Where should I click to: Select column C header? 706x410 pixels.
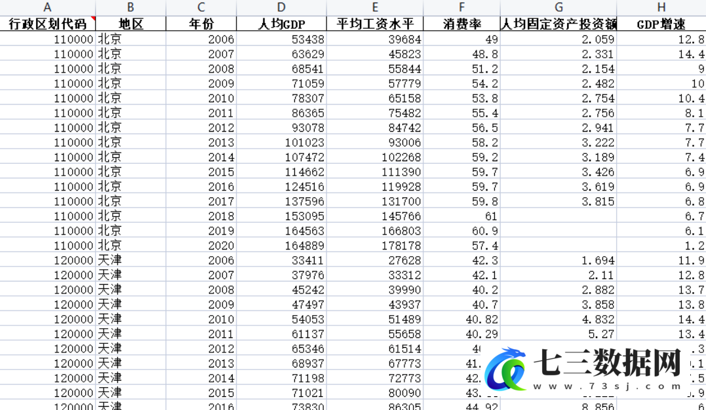click(x=201, y=7)
